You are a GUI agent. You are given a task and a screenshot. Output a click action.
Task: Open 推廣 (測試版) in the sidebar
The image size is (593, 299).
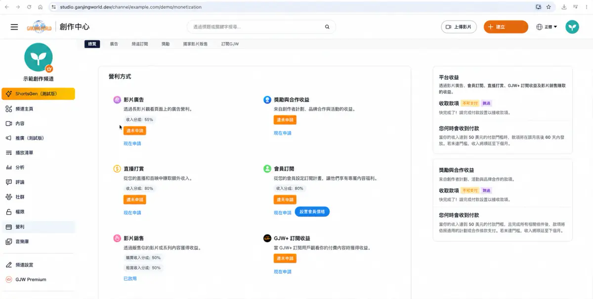[38, 138]
